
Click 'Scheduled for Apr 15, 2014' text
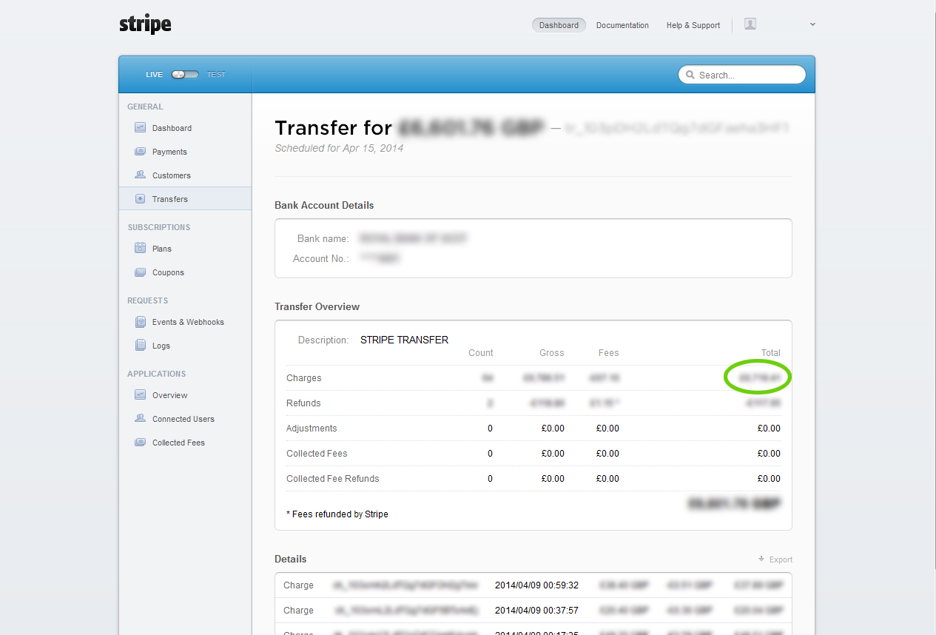point(339,148)
